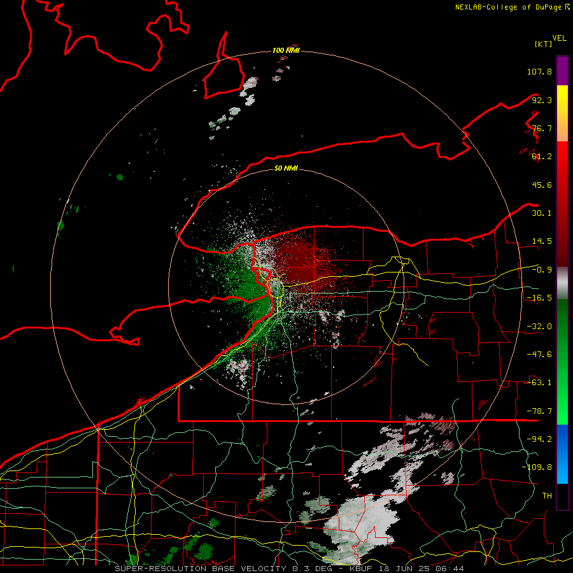Click the blue segment of color bar
This screenshot has height=573, width=573.
pyautogui.click(x=562, y=454)
